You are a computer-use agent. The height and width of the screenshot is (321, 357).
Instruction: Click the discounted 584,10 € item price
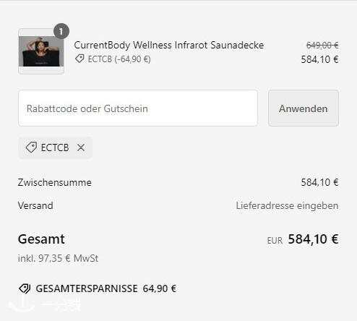click(319, 59)
